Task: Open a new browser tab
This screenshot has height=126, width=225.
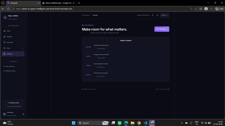Action: tap(79, 3)
